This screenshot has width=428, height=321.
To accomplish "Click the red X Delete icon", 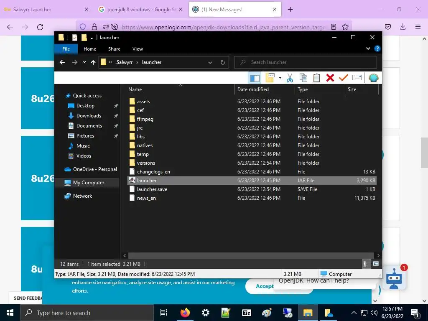I will tap(330, 78).
